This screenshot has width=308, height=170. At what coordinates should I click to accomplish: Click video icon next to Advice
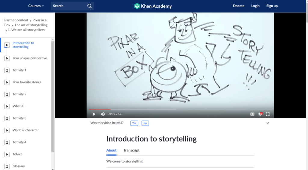point(7,154)
